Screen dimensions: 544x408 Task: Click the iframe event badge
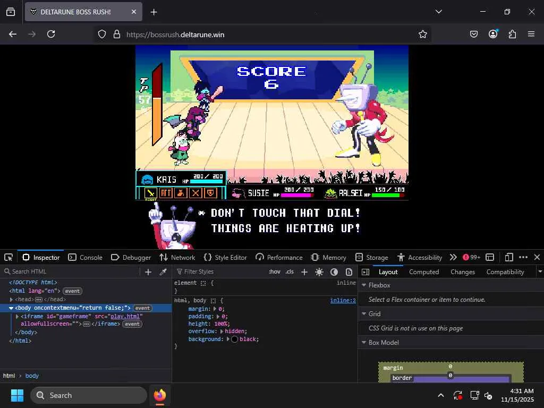(132, 324)
